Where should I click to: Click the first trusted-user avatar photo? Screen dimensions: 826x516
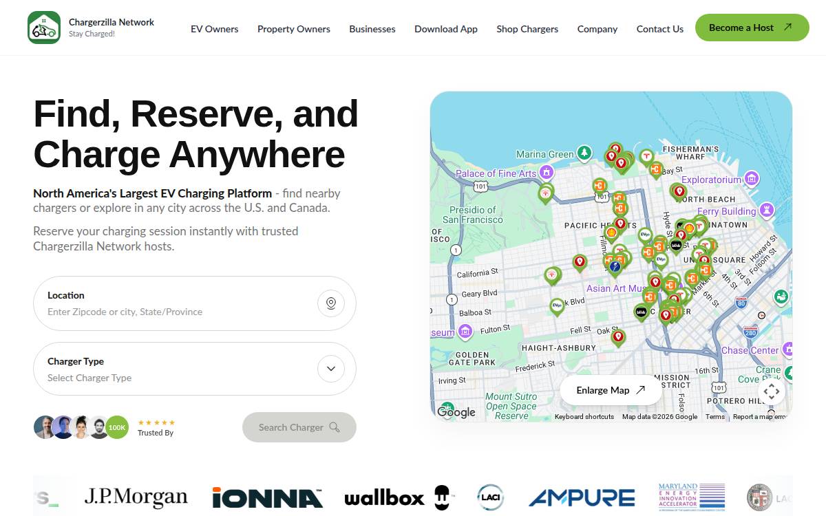45,427
